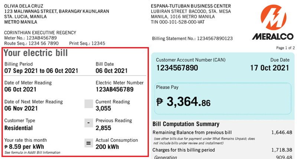Click next meter reading date '06 Nov 2021'

tap(21, 108)
